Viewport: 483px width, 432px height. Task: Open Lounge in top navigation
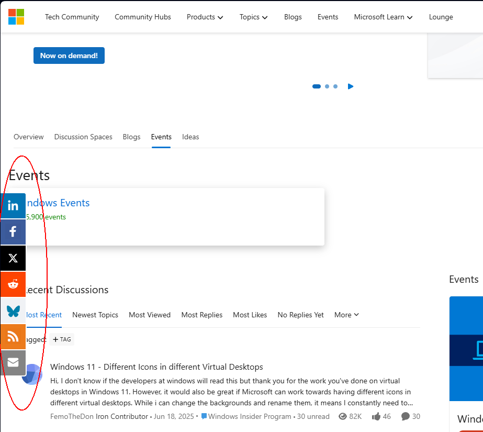pos(441,17)
